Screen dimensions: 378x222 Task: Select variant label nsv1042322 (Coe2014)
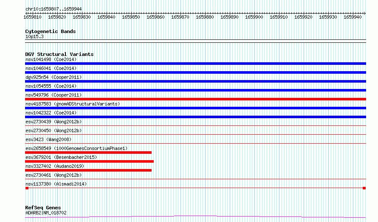[51, 113]
